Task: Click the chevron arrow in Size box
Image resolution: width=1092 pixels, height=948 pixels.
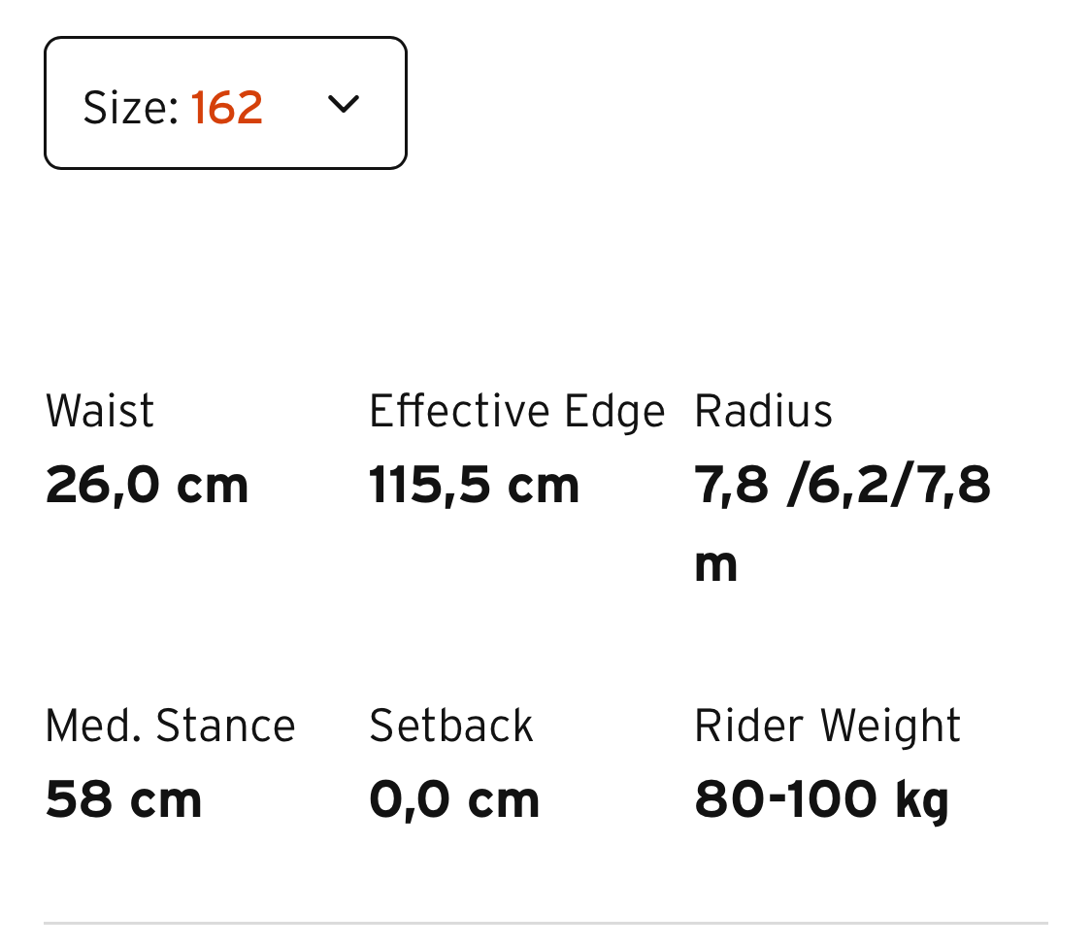Action: point(344,104)
